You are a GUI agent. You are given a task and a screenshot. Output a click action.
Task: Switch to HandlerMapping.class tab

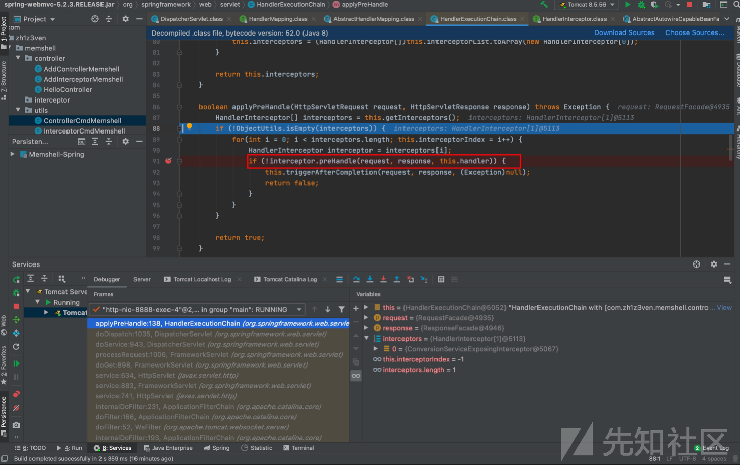tap(278, 19)
